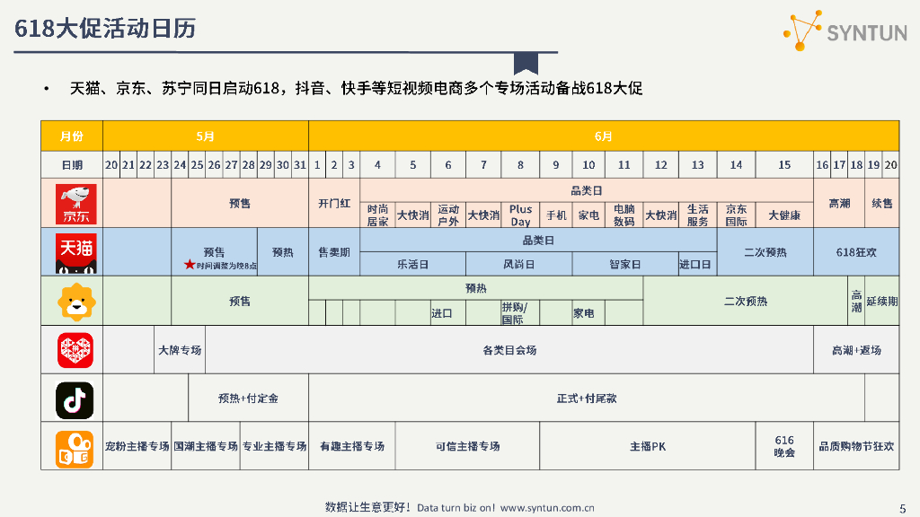Click the 正式+付尾款 cell
The width and height of the screenshot is (920, 517).
point(587,398)
